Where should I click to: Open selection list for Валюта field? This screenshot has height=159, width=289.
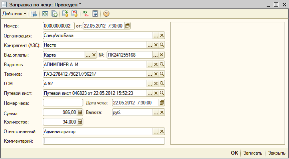click(x=156, y=112)
